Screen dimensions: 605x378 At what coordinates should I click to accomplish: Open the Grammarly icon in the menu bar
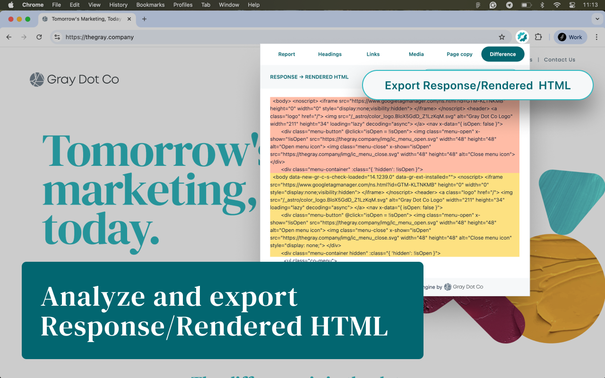click(493, 5)
